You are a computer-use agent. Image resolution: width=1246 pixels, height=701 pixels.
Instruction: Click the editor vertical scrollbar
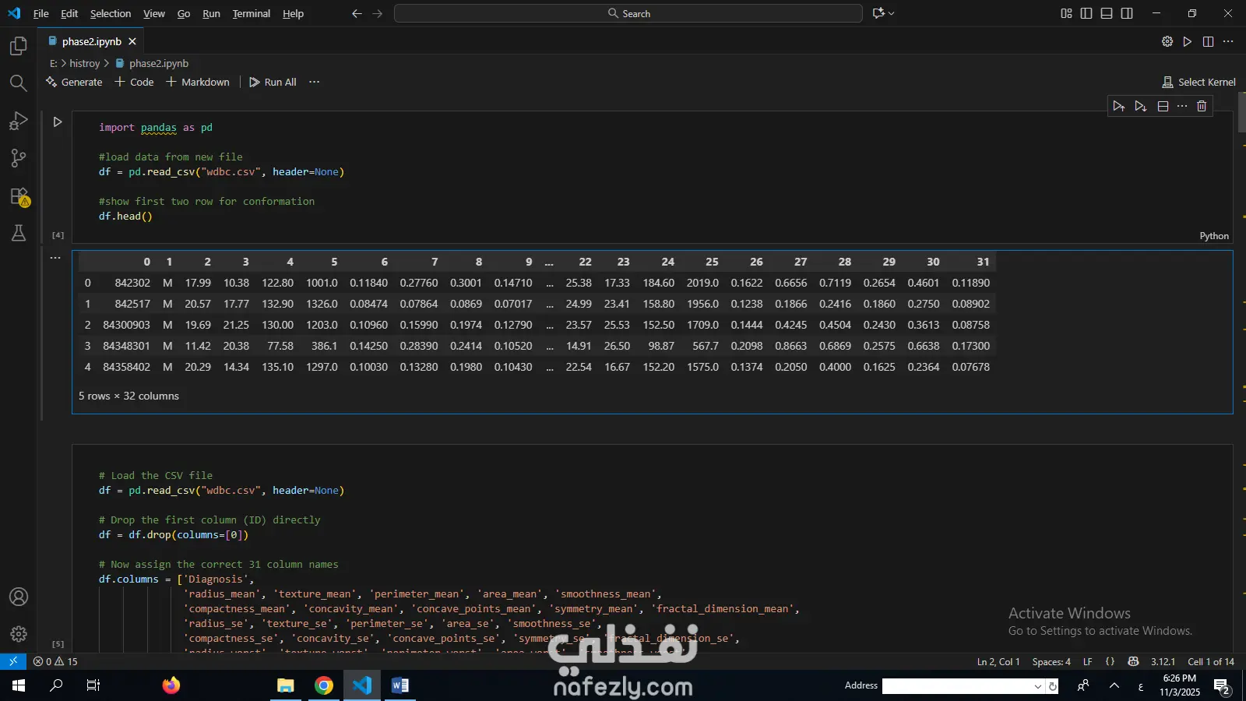[x=1241, y=112]
